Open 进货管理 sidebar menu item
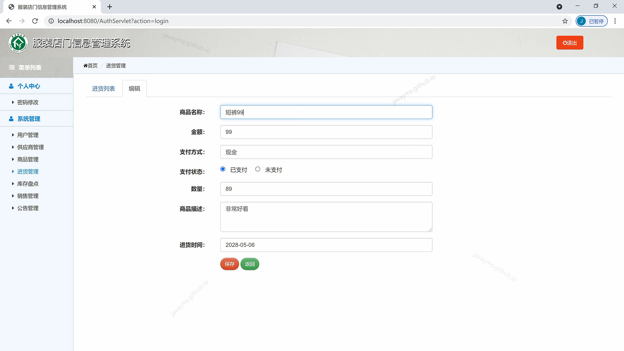The height and width of the screenshot is (351, 624). 28,172
